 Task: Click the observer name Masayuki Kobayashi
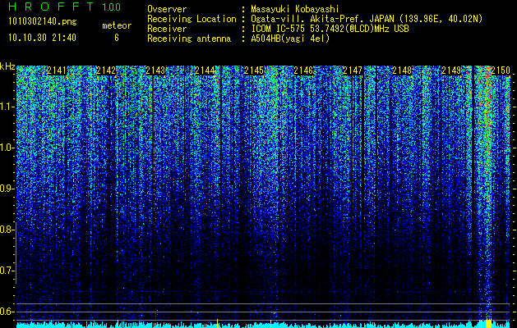tap(295, 9)
